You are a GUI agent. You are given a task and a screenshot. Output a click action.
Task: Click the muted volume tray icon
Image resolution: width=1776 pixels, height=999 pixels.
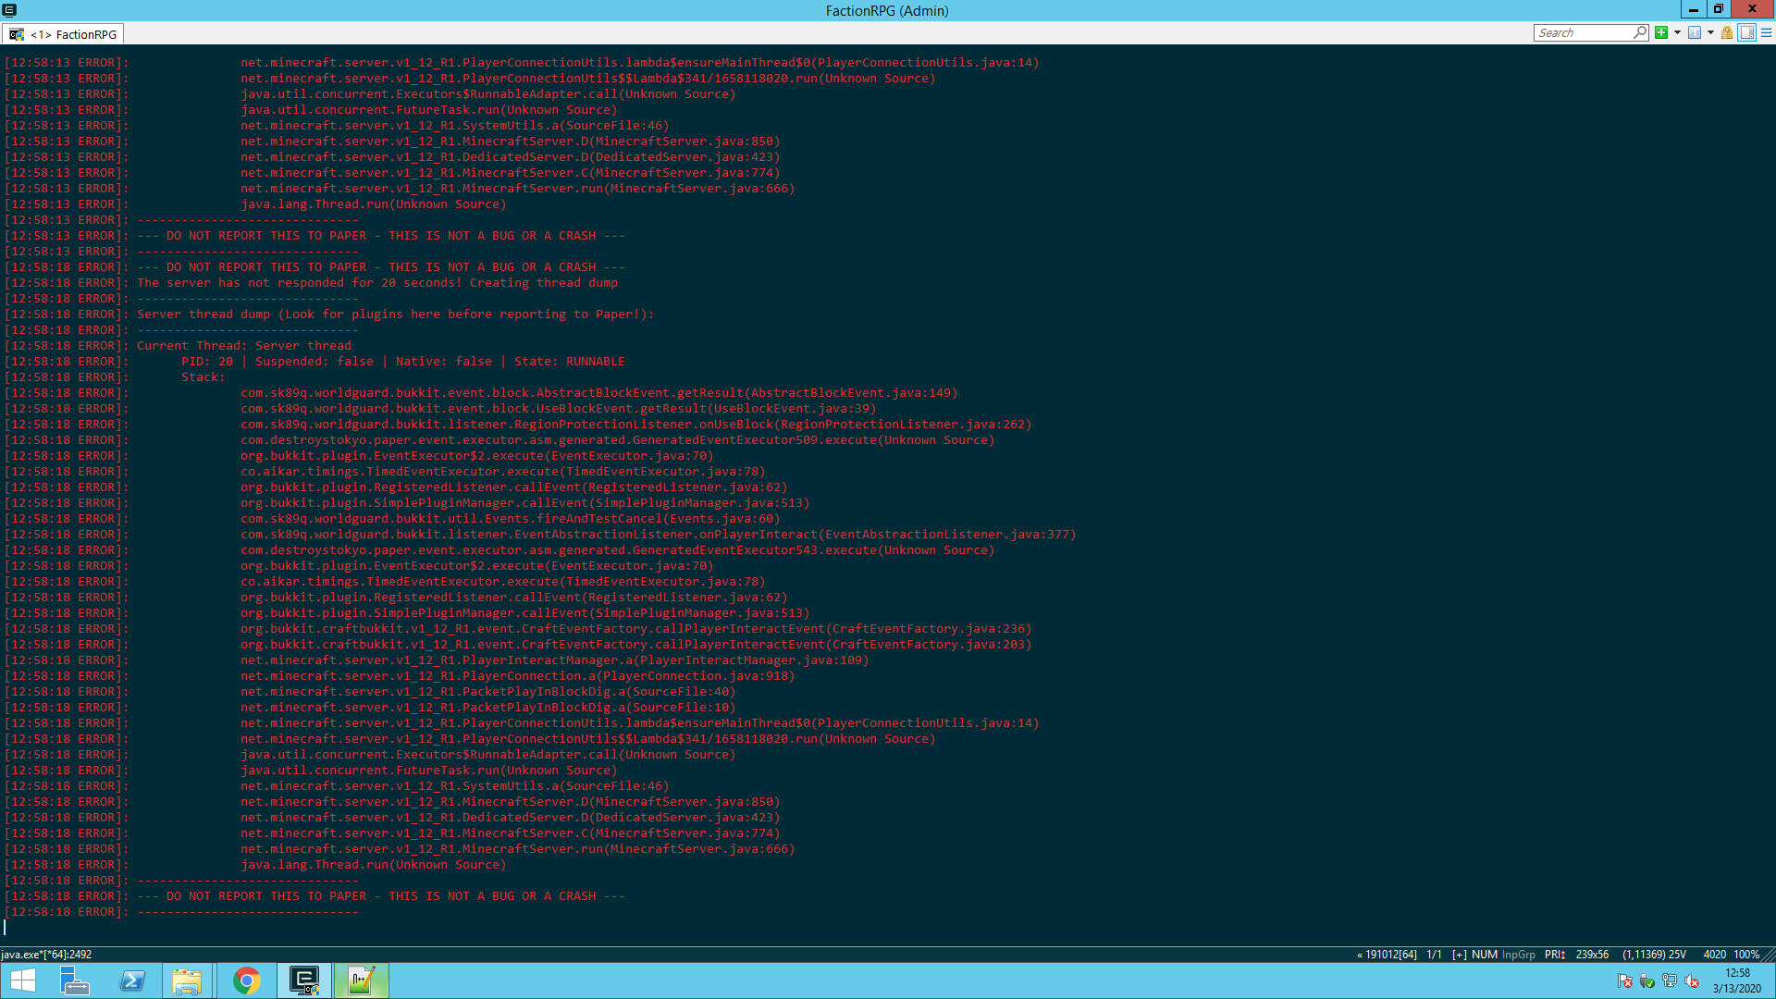click(1692, 981)
